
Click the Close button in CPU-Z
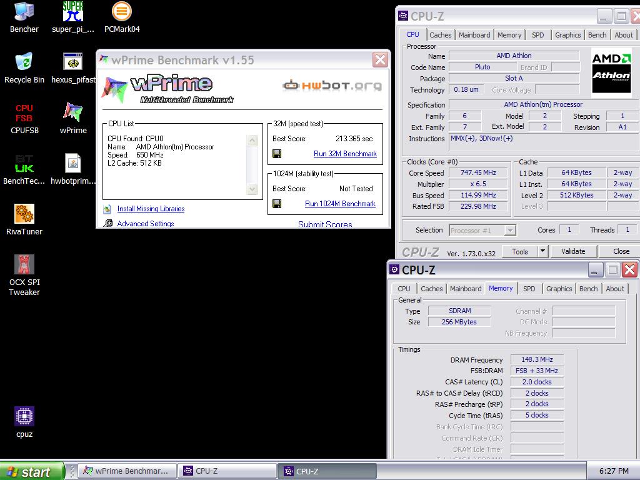(621, 251)
